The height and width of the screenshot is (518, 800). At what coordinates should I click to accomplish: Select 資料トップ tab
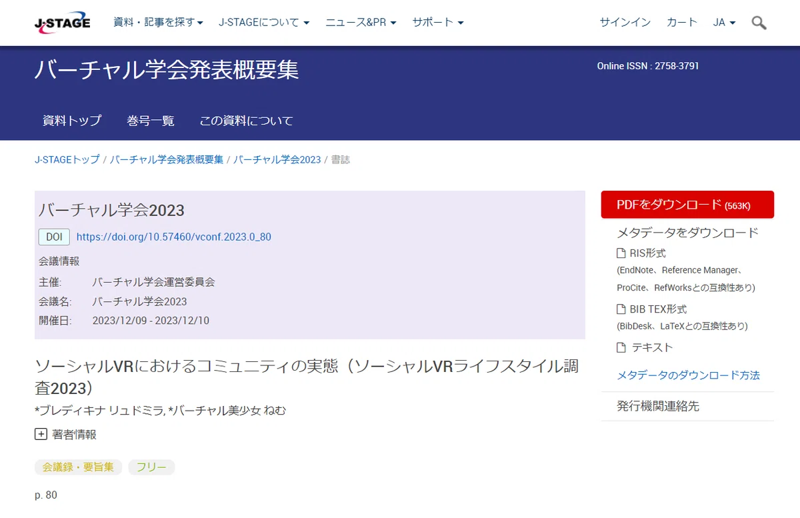72,121
